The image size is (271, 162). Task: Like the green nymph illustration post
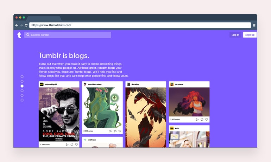pyautogui.click(x=120, y=131)
